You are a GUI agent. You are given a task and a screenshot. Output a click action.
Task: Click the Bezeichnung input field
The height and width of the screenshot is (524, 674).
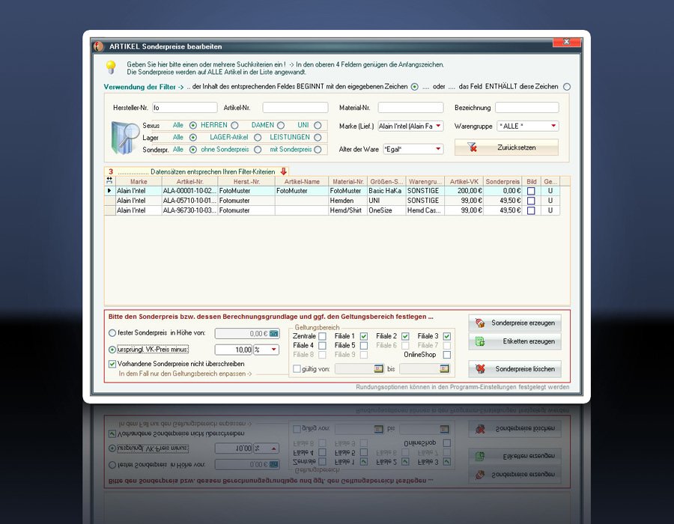pyautogui.click(x=527, y=107)
